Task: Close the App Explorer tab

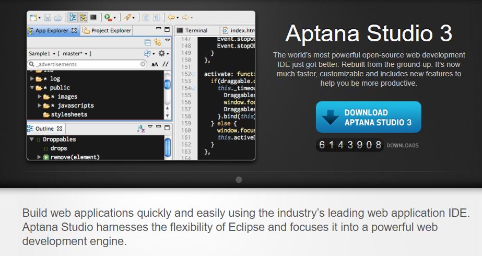Action: tap(74, 30)
